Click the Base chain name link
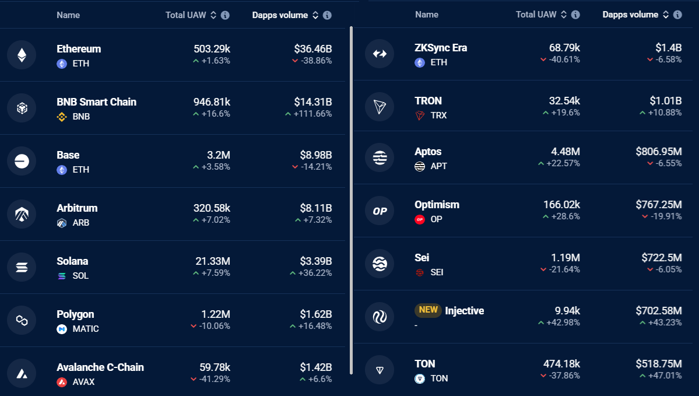 pos(68,155)
